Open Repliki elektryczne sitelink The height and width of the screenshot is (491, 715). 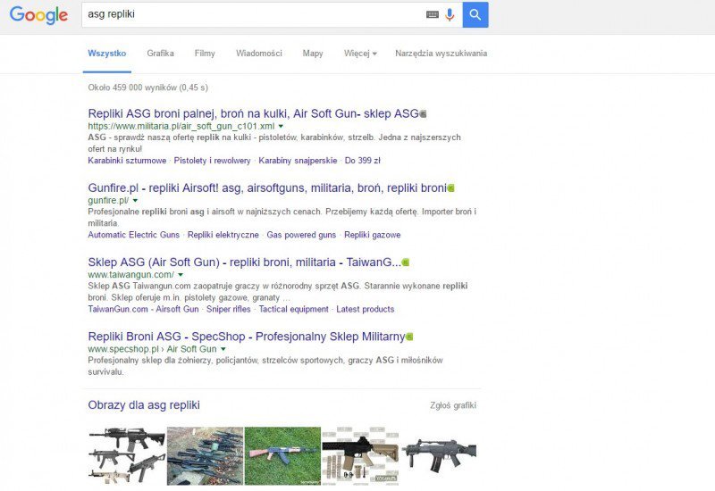[x=223, y=235]
